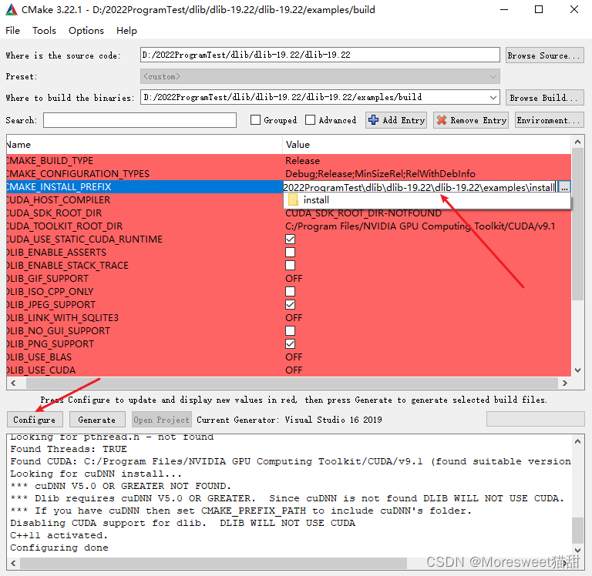Click the Name column header
The image size is (592, 576).
(x=145, y=145)
